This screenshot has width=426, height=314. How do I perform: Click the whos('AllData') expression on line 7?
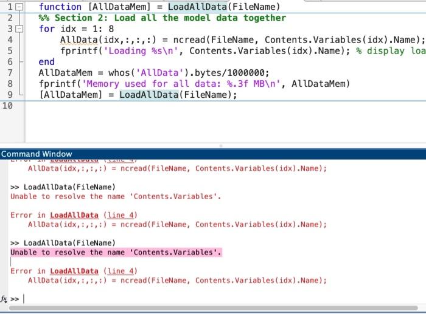[x=149, y=73]
